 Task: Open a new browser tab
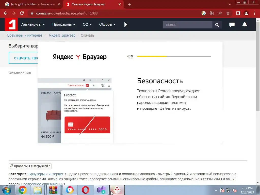click(129, 5)
